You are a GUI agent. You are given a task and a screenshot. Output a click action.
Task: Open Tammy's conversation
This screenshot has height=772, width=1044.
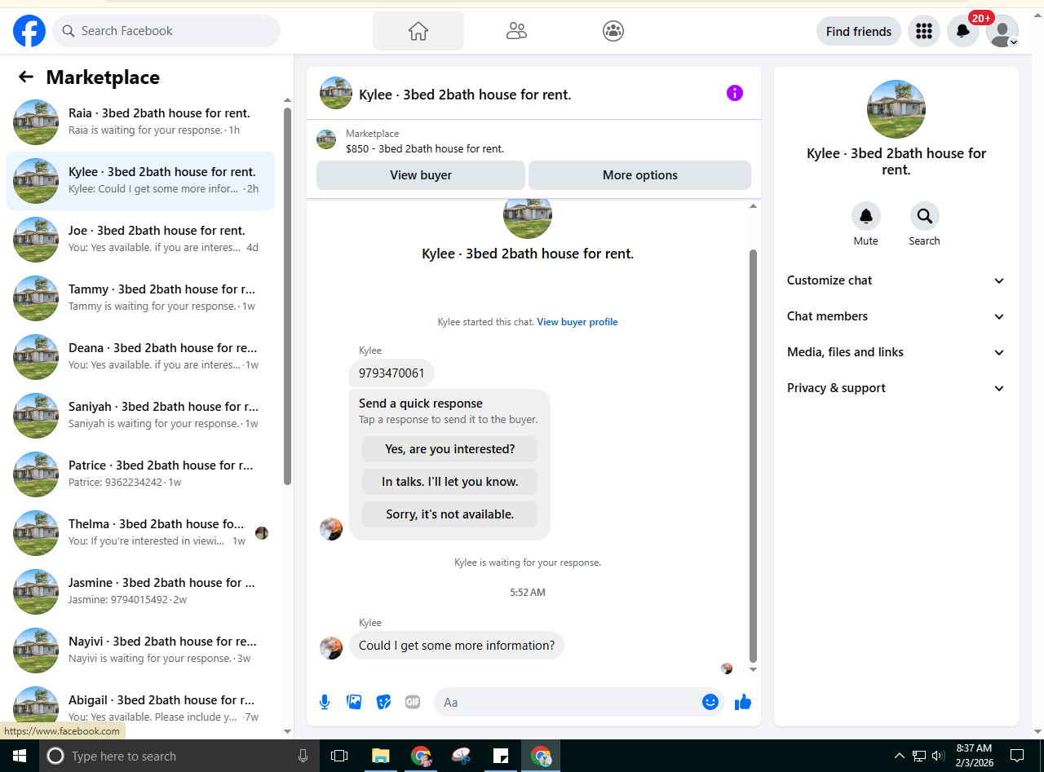pyautogui.click(x=140, y=298)
